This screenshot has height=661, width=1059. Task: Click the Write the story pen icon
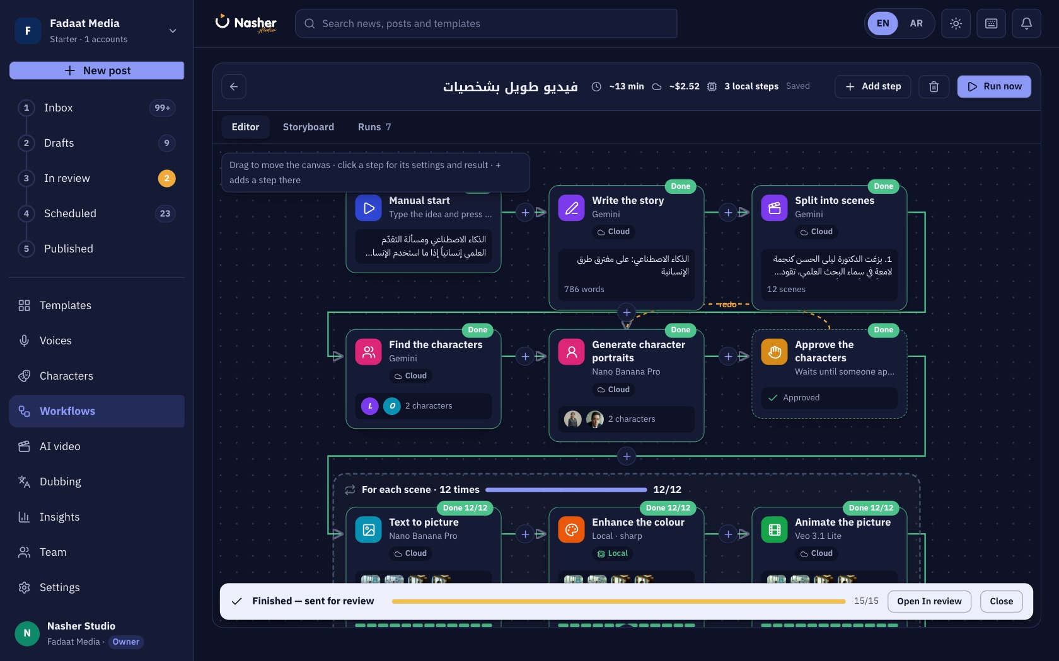pyautogui.click(x=572, y=208)
